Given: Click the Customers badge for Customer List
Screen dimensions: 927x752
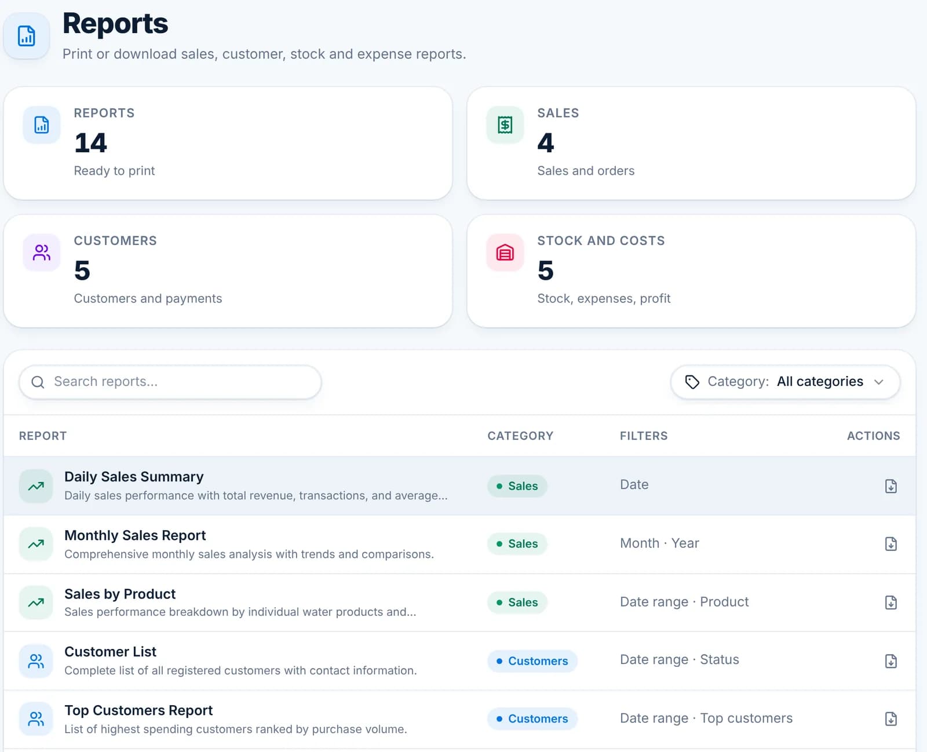Looking at the screenshot, I should [x=532, y=661].
